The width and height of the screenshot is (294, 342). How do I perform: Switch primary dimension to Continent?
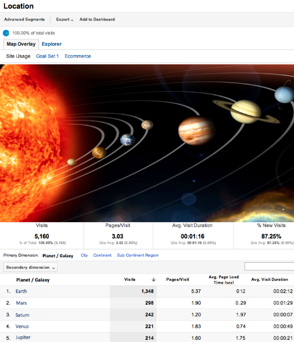tap(102, 255)
